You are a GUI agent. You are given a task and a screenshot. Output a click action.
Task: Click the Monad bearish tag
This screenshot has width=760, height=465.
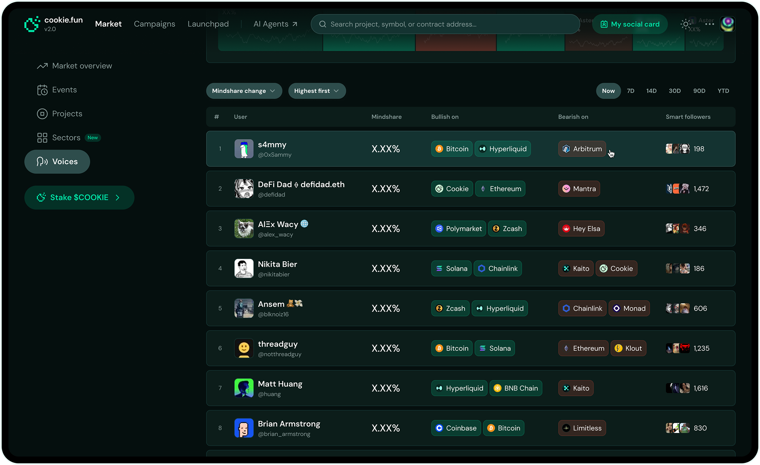629,309
